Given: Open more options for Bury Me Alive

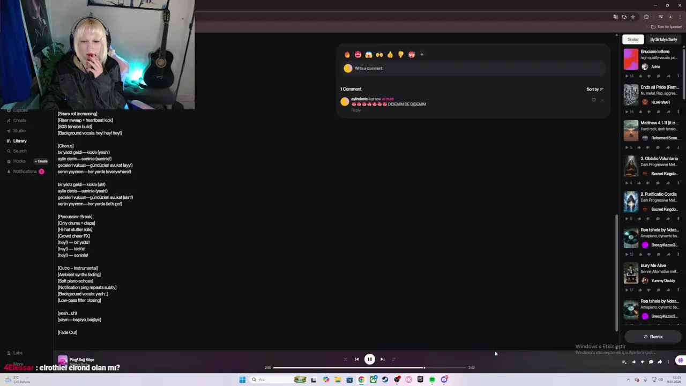Looking at the screenshot, I should [x=678, y=290].
